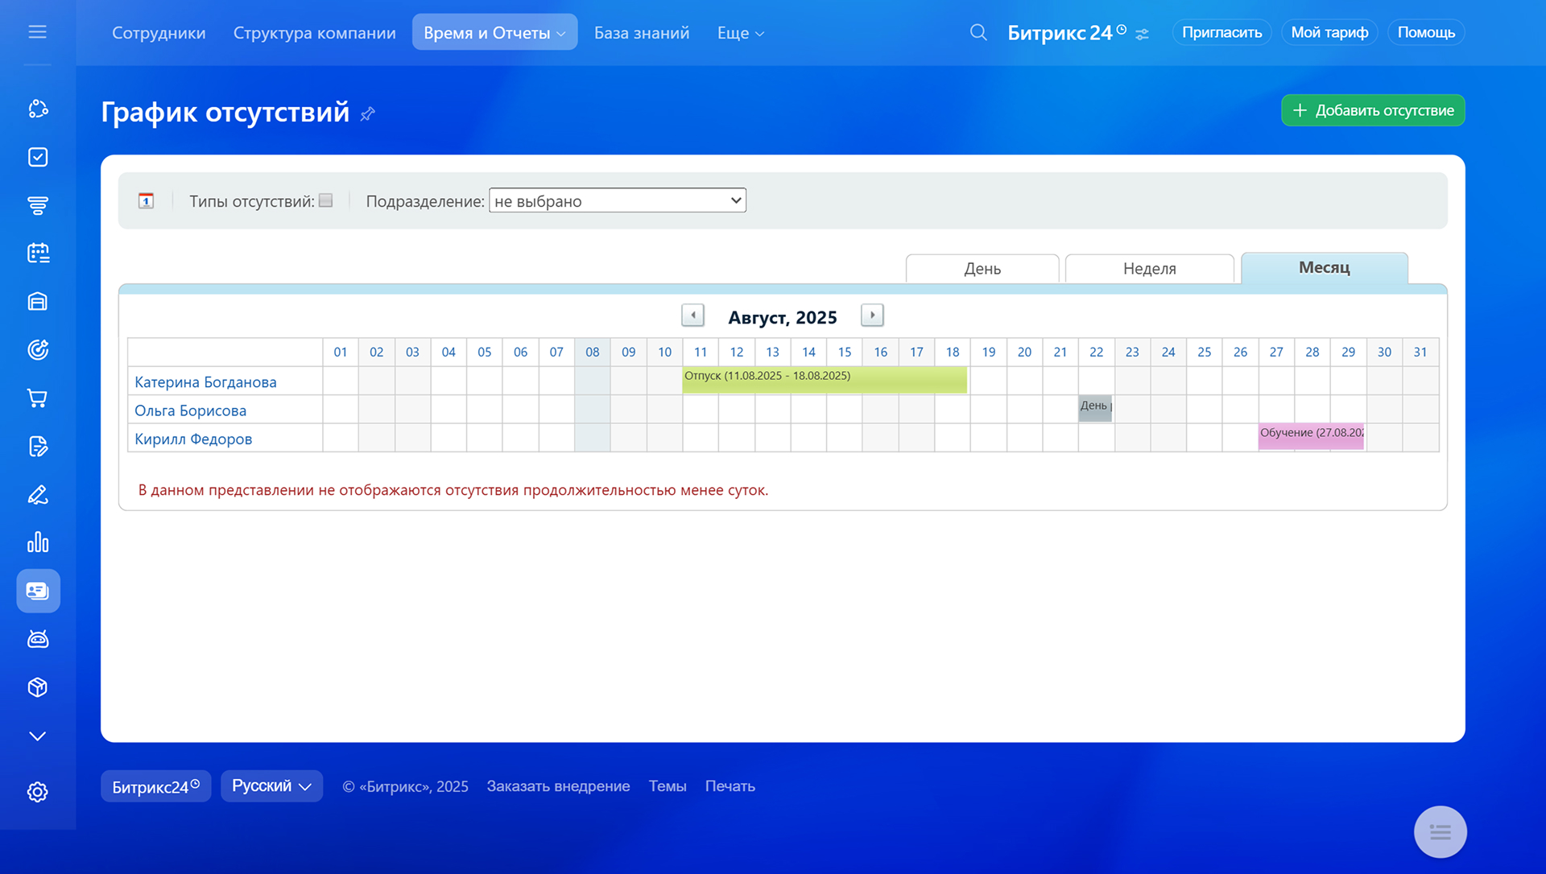Viewport: 1546px width, 874px height.
Task: Open the Подразделение dropdown
Action: click(x=618, y=200)
